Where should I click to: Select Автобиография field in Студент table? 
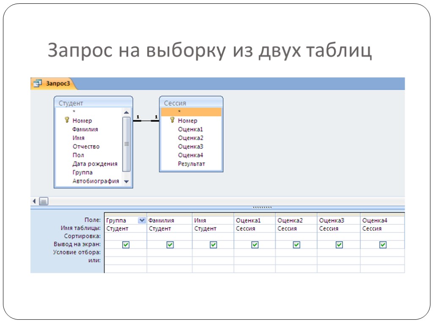(x=96, y=181)
